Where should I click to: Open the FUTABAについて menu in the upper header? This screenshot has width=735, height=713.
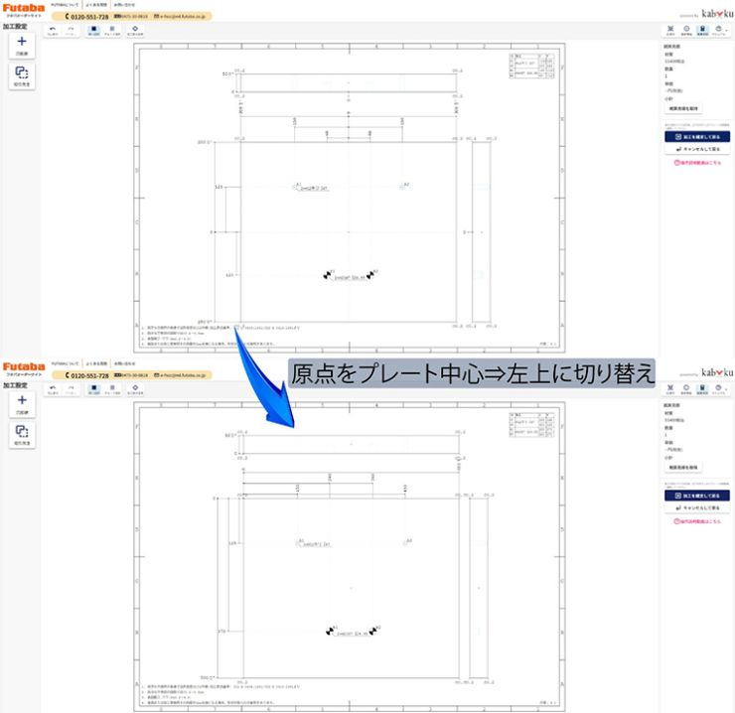tap(65, 5)
